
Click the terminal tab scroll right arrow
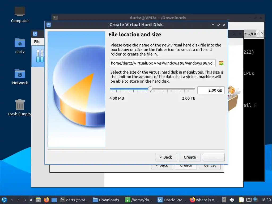click(262, 34)
